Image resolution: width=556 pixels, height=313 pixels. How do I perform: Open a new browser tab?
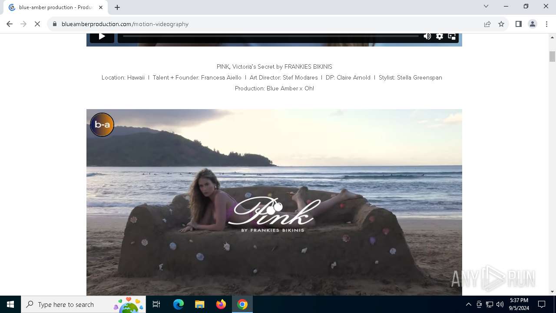point(117,7)
